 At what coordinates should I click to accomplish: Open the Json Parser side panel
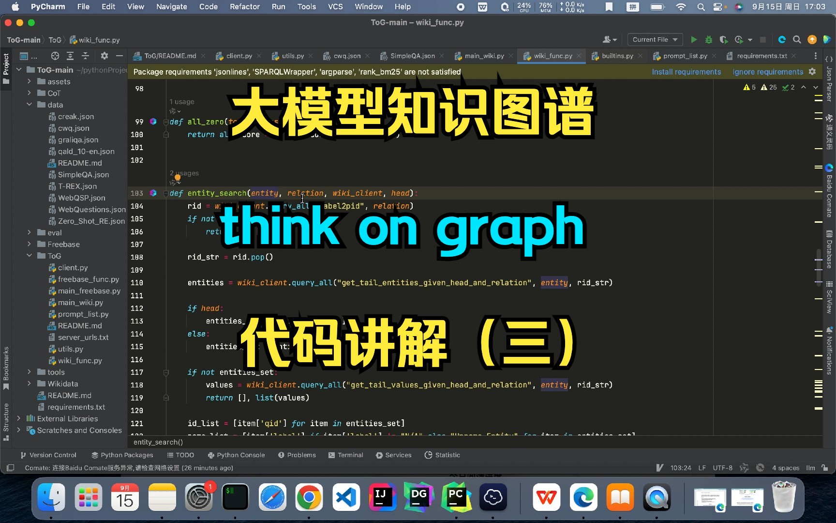829,79
